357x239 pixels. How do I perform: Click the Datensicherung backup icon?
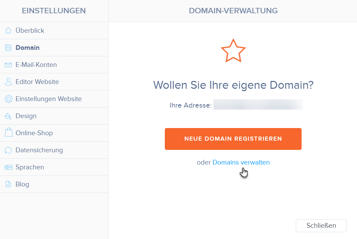(9, 150)
